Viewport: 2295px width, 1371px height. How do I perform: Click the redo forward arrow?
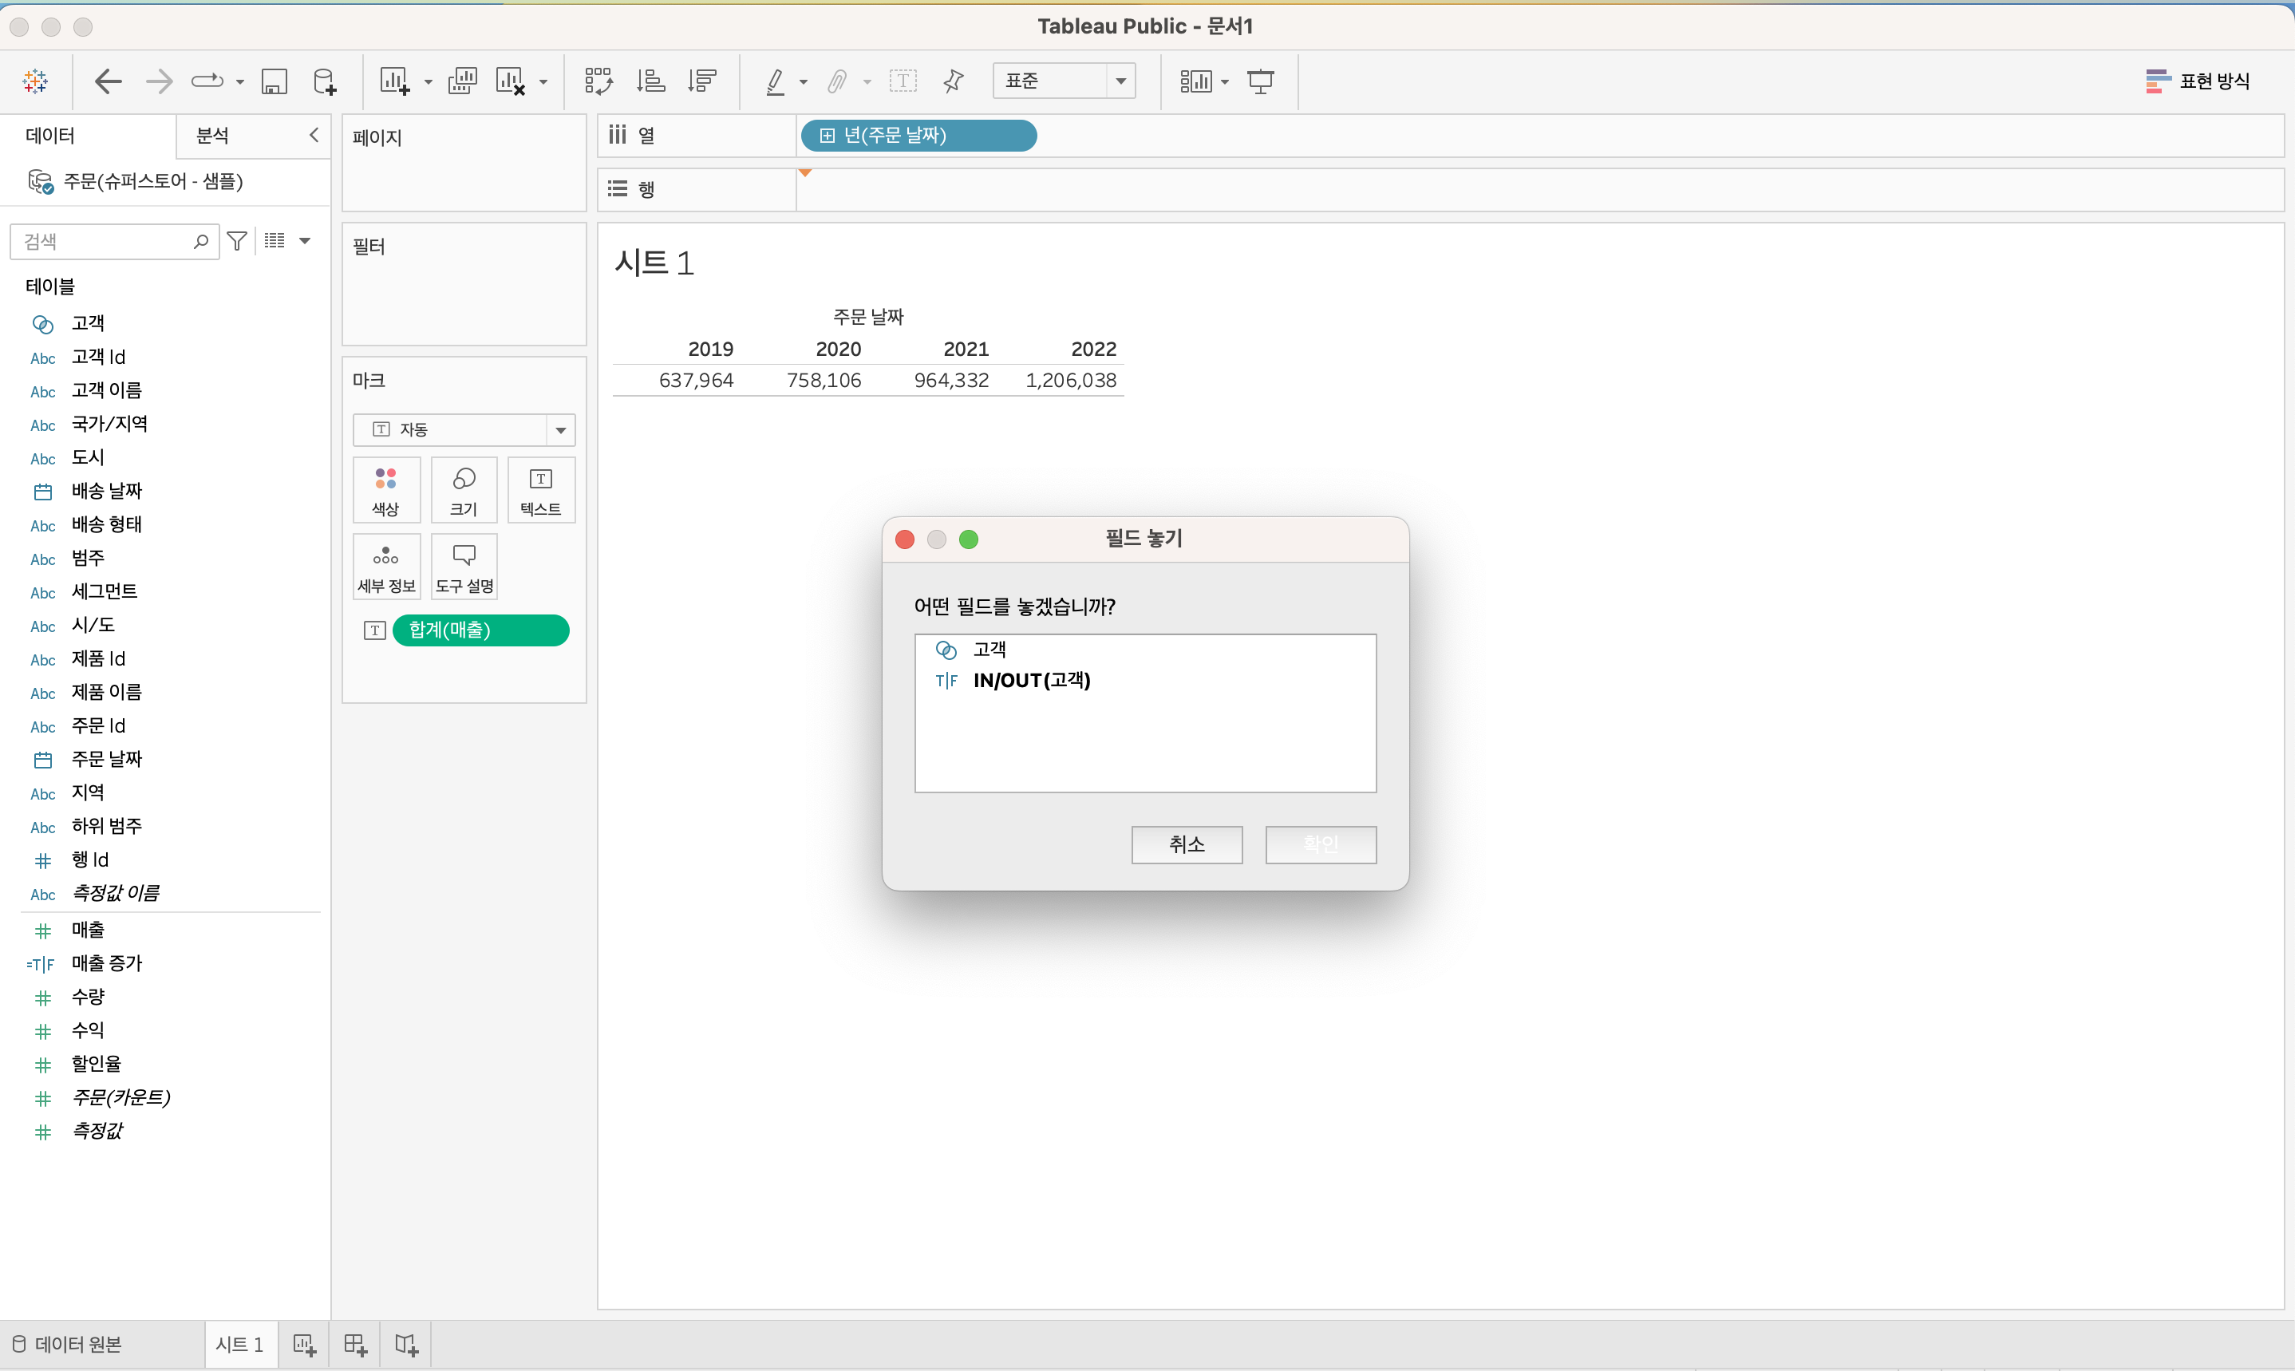159,81
